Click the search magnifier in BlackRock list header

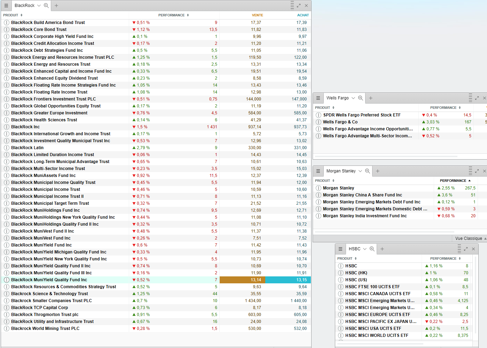(46, 6)
